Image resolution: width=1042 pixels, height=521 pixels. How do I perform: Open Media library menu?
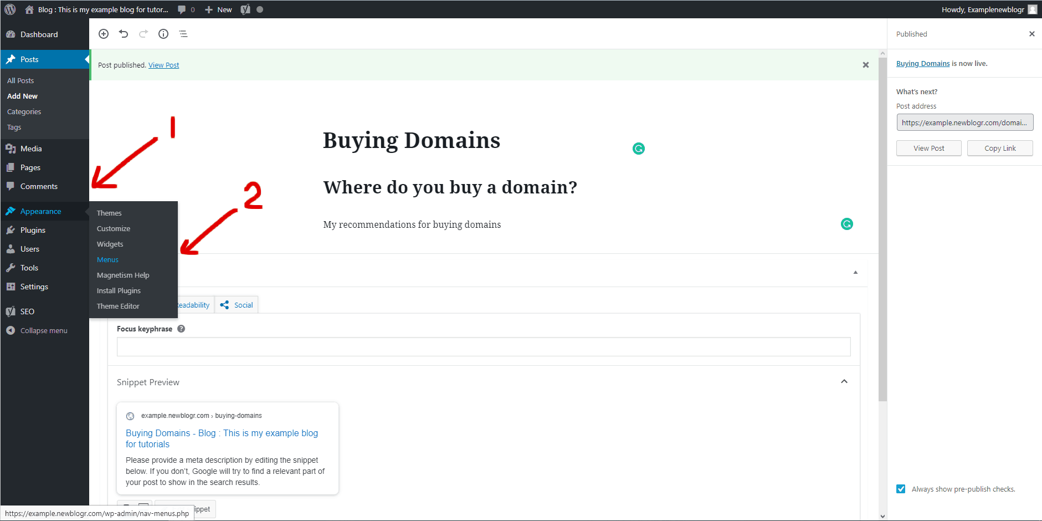tap(44, 149)
